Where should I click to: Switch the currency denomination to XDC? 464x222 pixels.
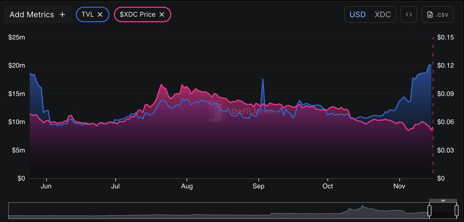(383, 15)
